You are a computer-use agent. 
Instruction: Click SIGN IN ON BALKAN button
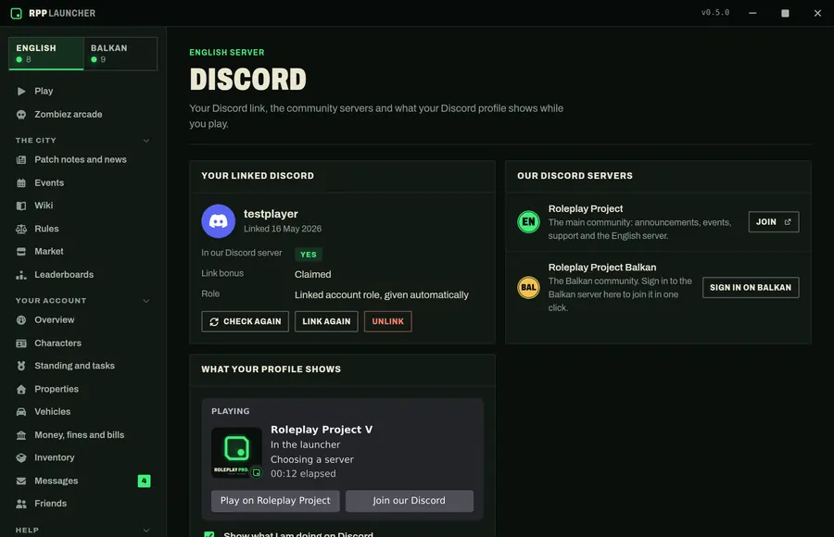tap(751, 288)
